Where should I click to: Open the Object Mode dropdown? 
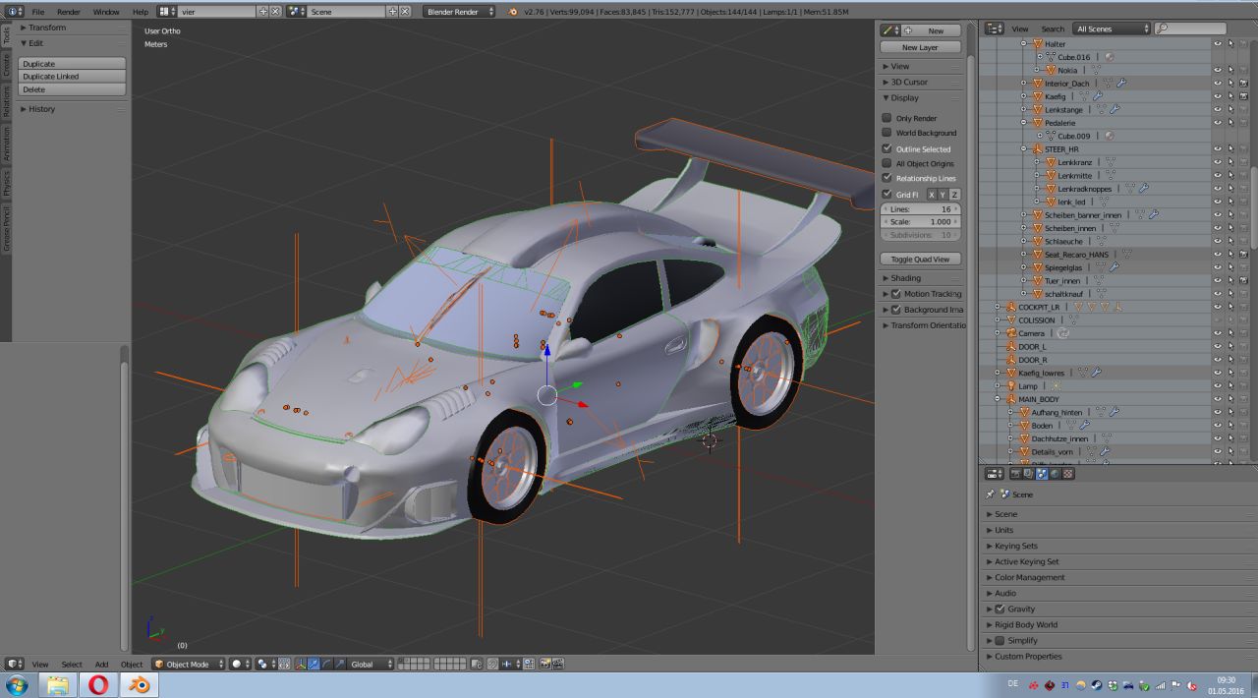[x=188, y=665]
